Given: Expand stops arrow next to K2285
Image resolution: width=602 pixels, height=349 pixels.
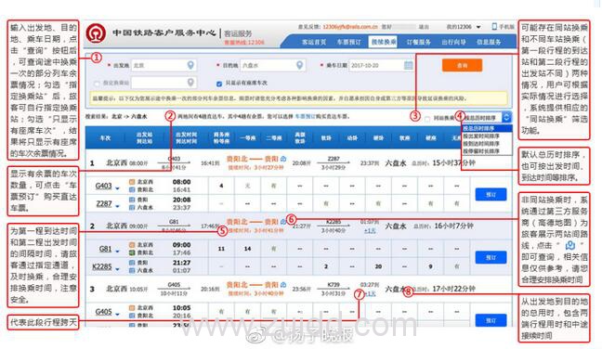Looking at the screenshot, I should pos(117,269).
